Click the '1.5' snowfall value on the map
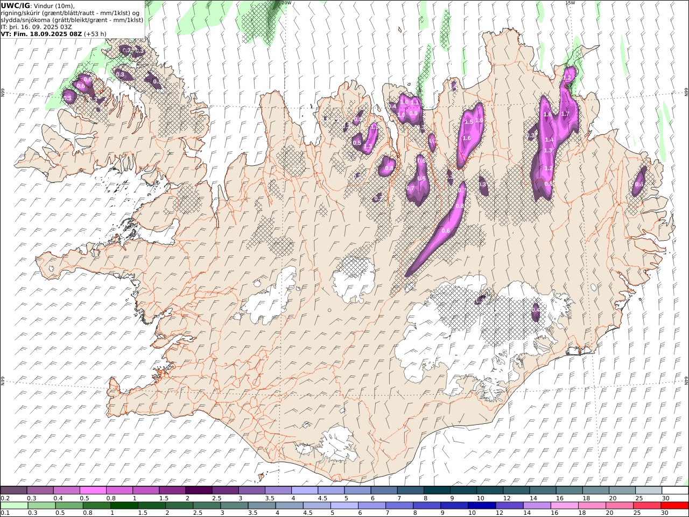Image resolution: width=689 pixels, height=517 pixels. coord(469,122)
